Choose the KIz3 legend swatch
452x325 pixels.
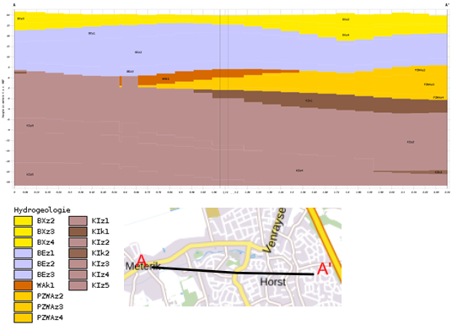78,264
